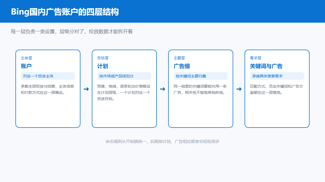This screenshot has height=182, width=325.
Task: Click the "按市场或产品线划分" pill
Action: (x=124, y=76)
